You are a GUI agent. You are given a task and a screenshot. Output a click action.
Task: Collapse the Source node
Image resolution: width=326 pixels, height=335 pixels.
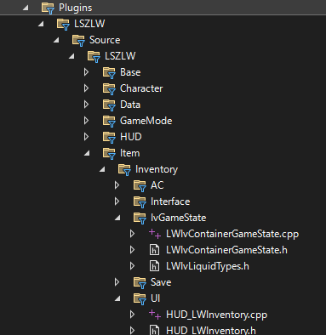click(x=56, y=40)
